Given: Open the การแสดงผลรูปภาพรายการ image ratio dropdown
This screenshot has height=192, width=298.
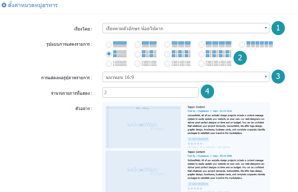Looking at the screenshot, I should 186,77.
